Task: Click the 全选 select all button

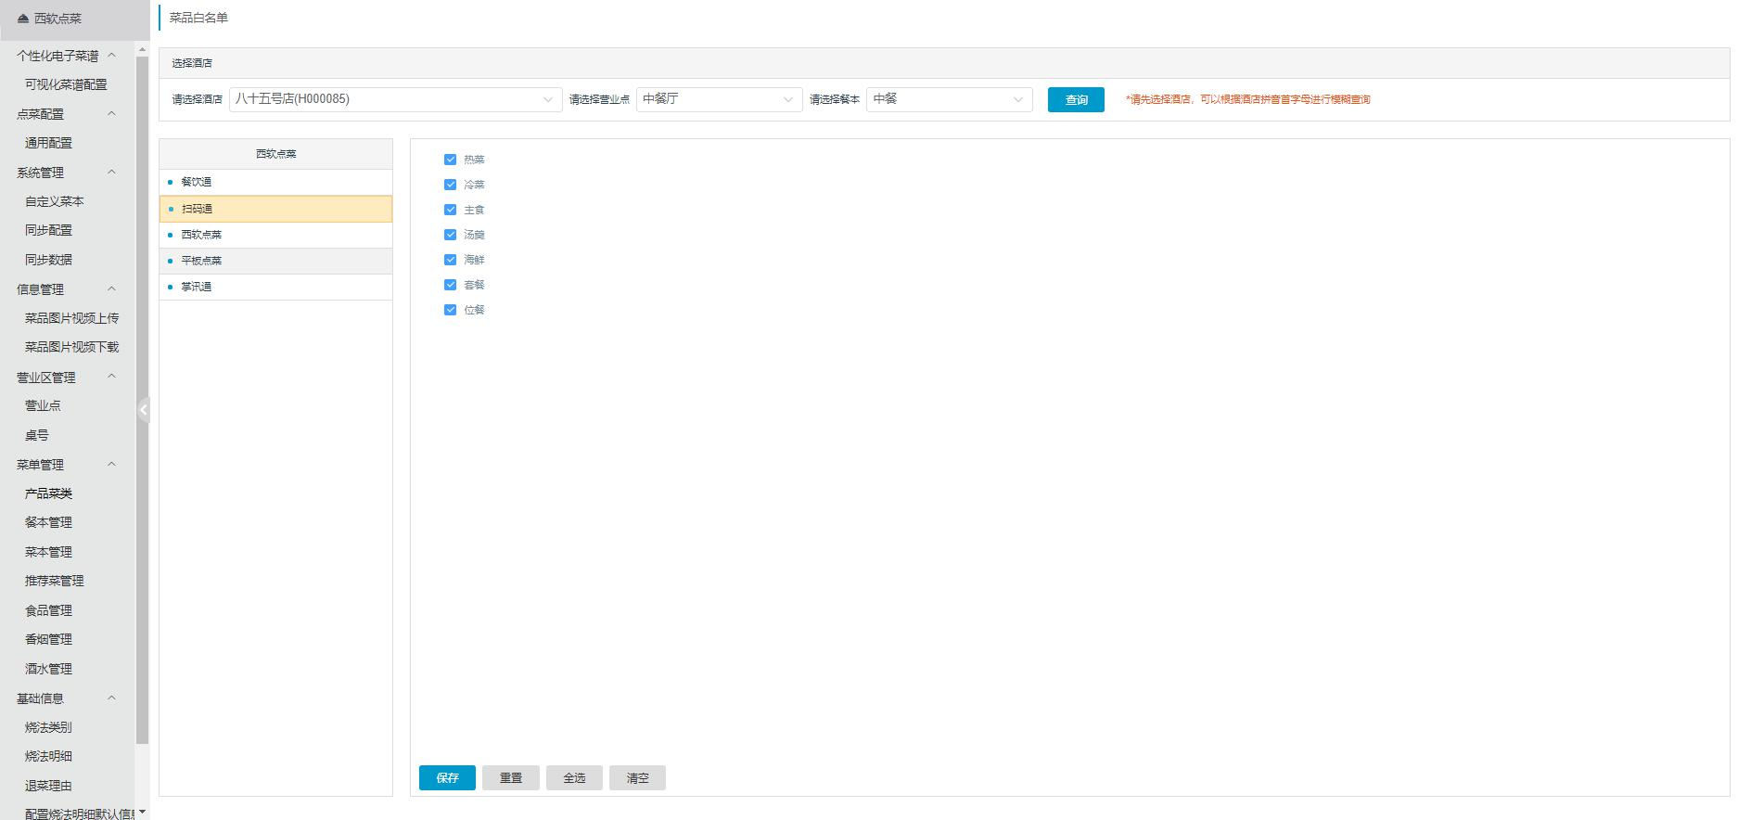Action: (574, 777)
